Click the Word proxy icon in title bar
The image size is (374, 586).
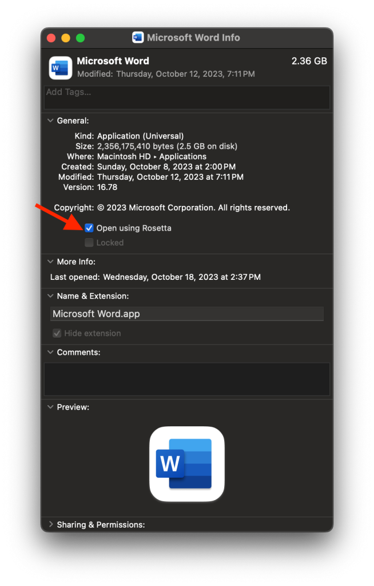tap(138, 38)
